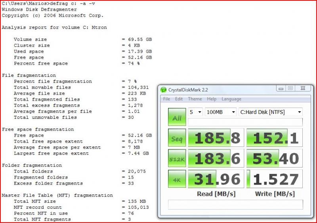Click the Total MFT size value 135 MB

click(x=137, y=201)
